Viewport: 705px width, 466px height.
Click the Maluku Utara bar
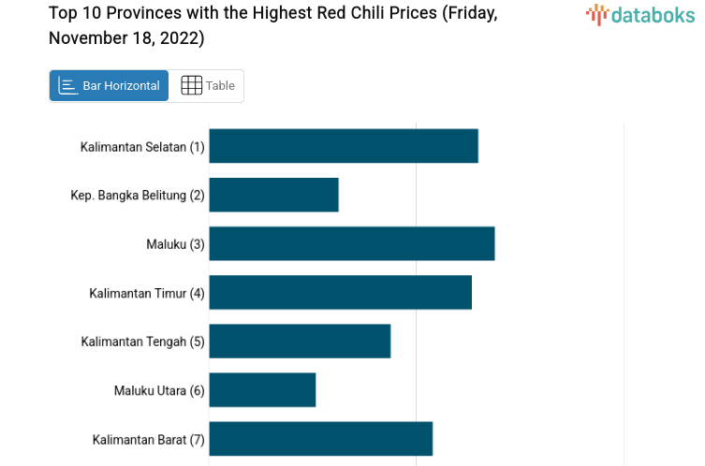(x=262, y=389)
